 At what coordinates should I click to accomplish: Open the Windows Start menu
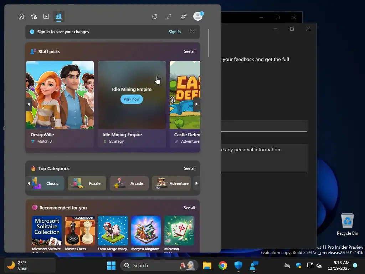[x=111, y=265]
